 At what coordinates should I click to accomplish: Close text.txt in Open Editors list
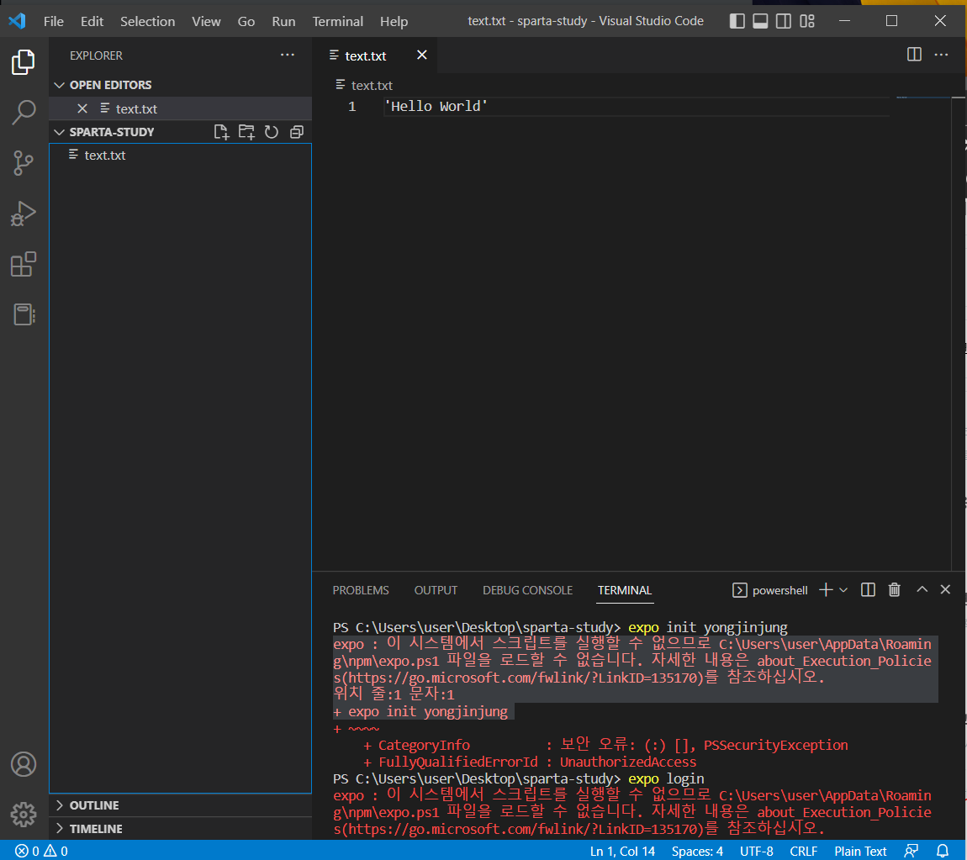pos(82,108)
